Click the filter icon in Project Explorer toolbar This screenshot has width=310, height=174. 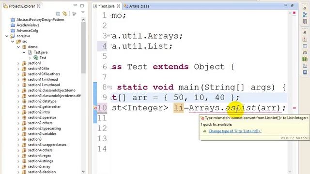pos(74,14)
